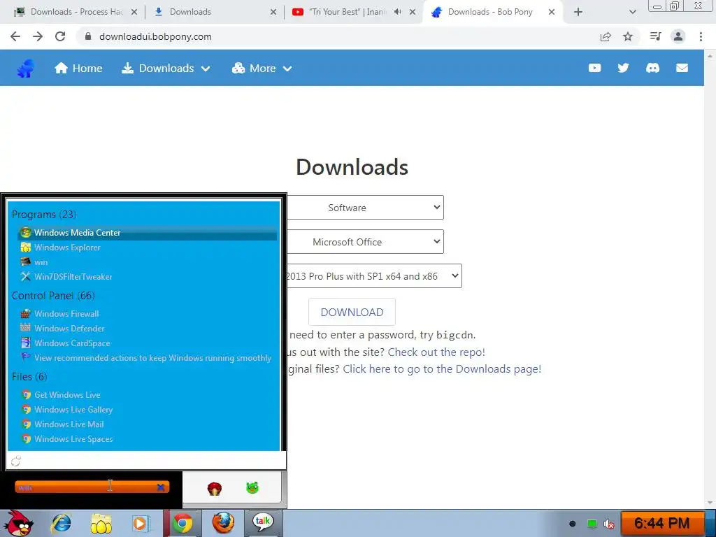The image size is (716, 537).
Task: Open the folder icon on taskbar
Action: click(101, 524)
